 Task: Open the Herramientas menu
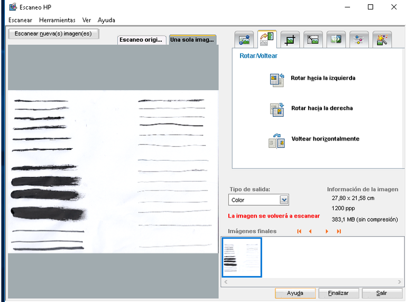coord(57,20)
